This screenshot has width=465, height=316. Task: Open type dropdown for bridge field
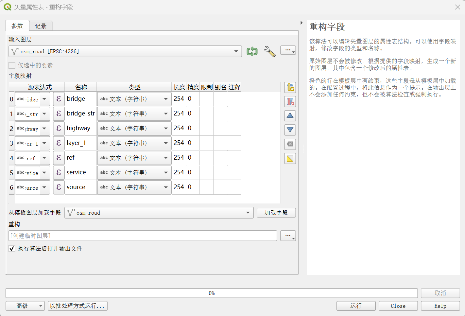(134, 99)
